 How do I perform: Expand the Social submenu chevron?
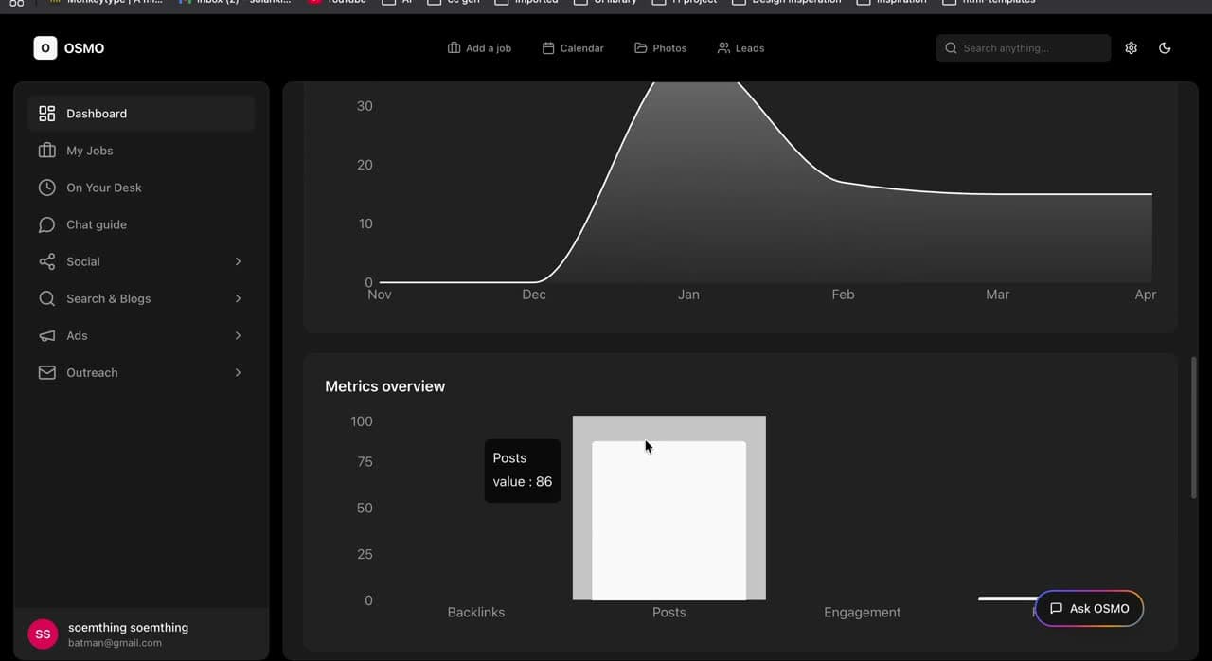pyautogui.click(x=238, y=261)
